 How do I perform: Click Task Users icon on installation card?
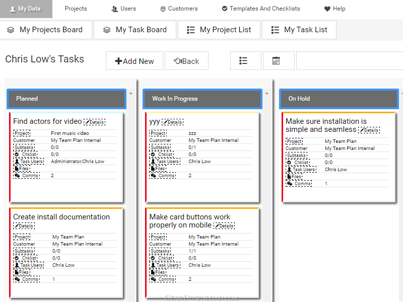(x=289, y=170)
